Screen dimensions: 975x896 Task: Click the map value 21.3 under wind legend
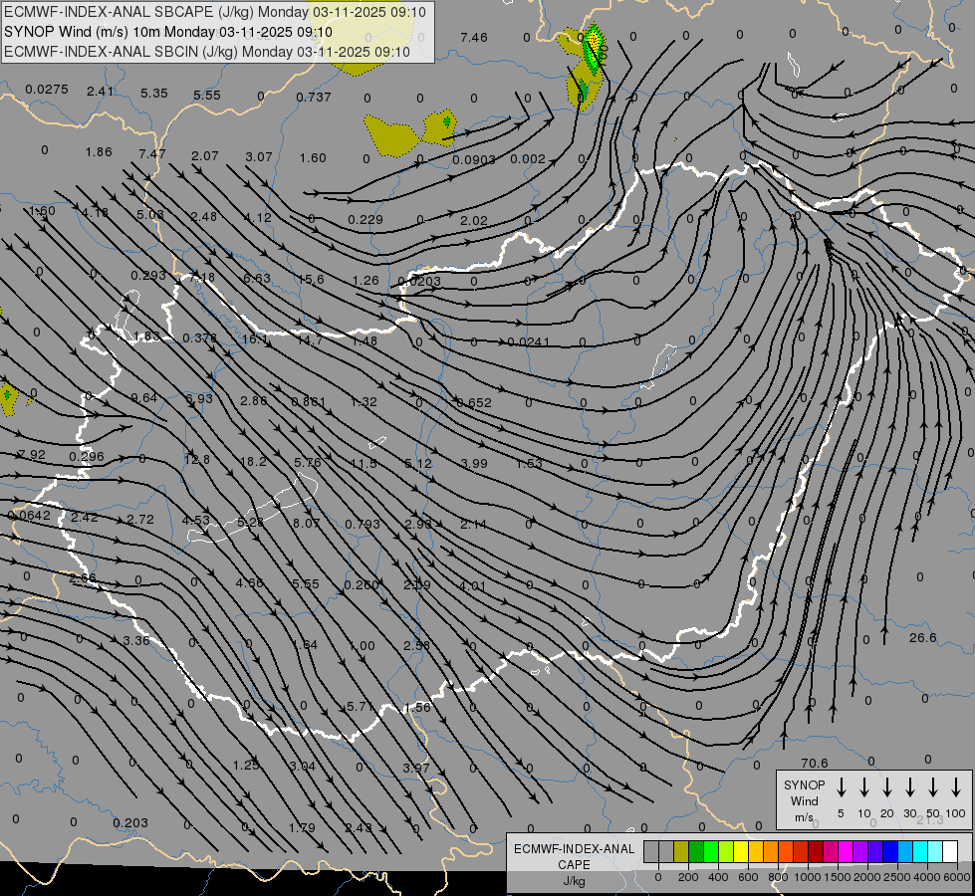929,820
